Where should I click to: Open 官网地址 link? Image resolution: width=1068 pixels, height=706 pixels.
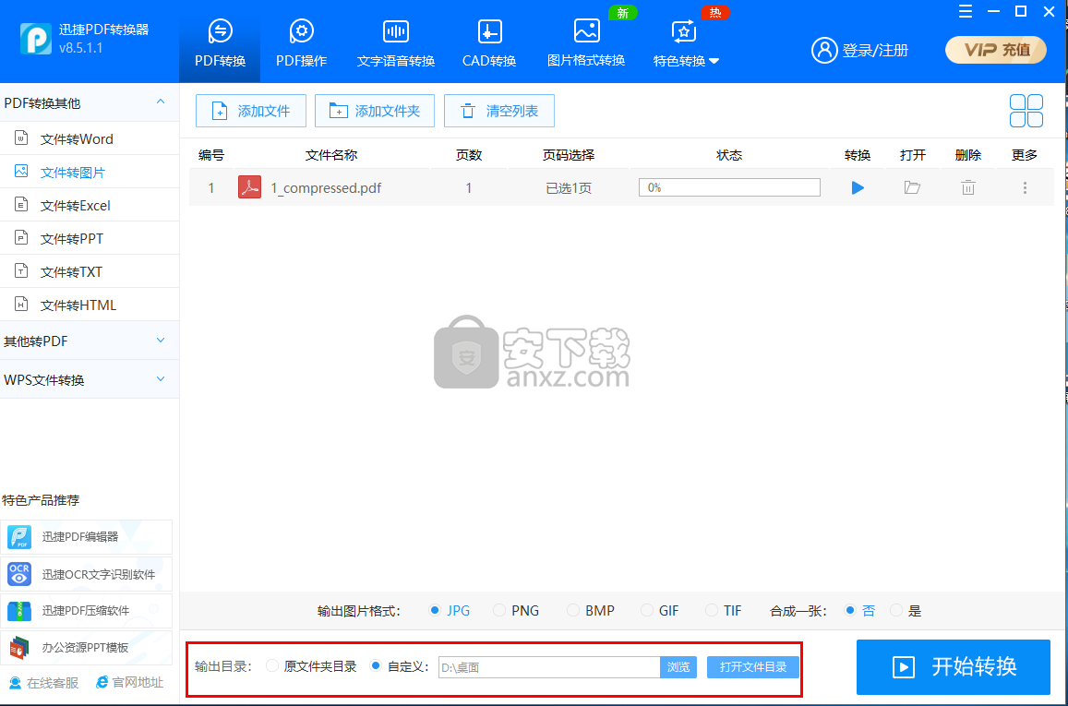point(130,682)
